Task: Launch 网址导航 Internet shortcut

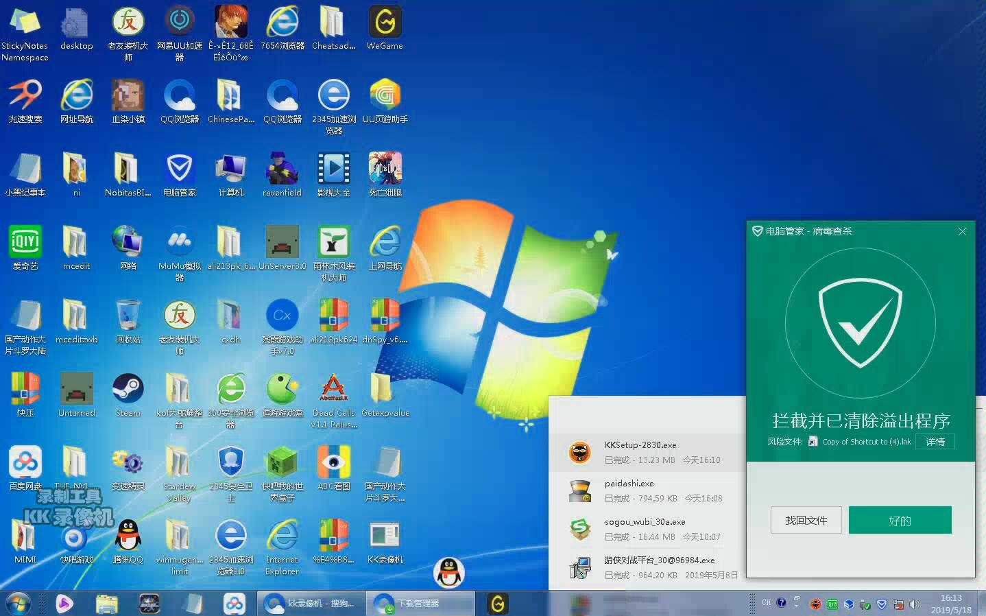Action: click(x=77, y=101)
